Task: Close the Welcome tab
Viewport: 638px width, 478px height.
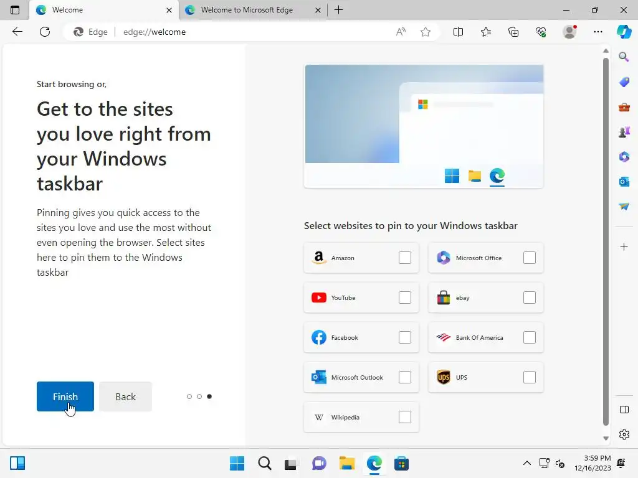Action: pyautogui.click(x=169, y=10)
